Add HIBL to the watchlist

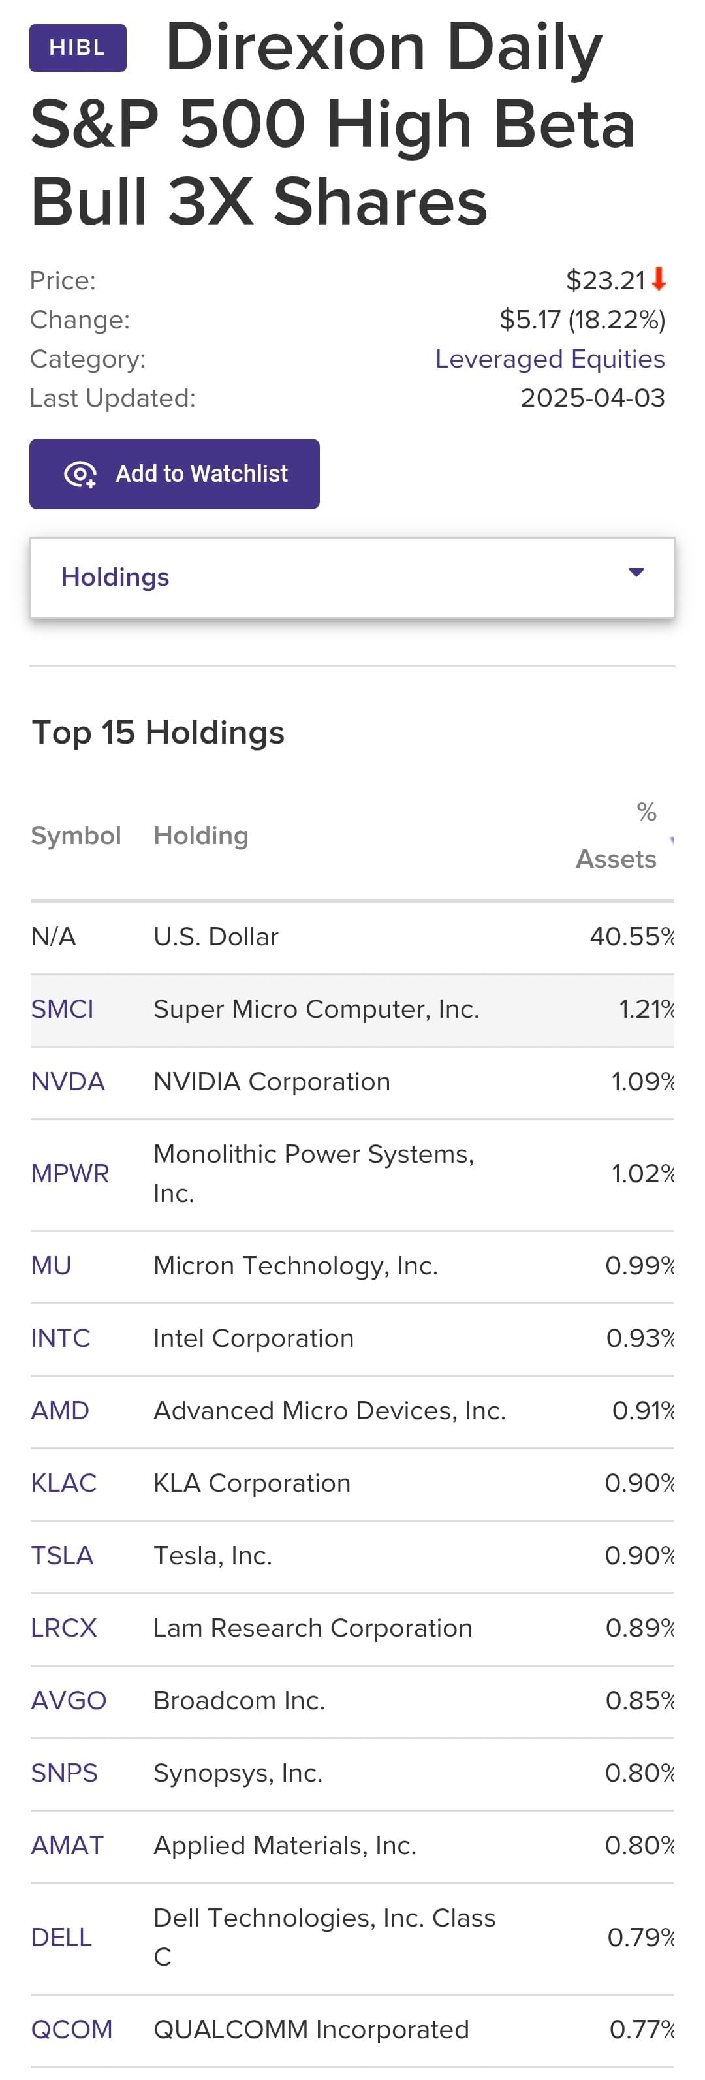pos(174,474)
